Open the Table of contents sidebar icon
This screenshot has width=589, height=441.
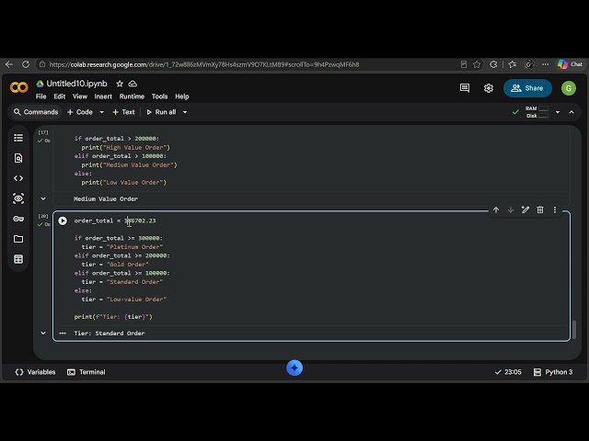pyautogui.click(x=18, y=138)
